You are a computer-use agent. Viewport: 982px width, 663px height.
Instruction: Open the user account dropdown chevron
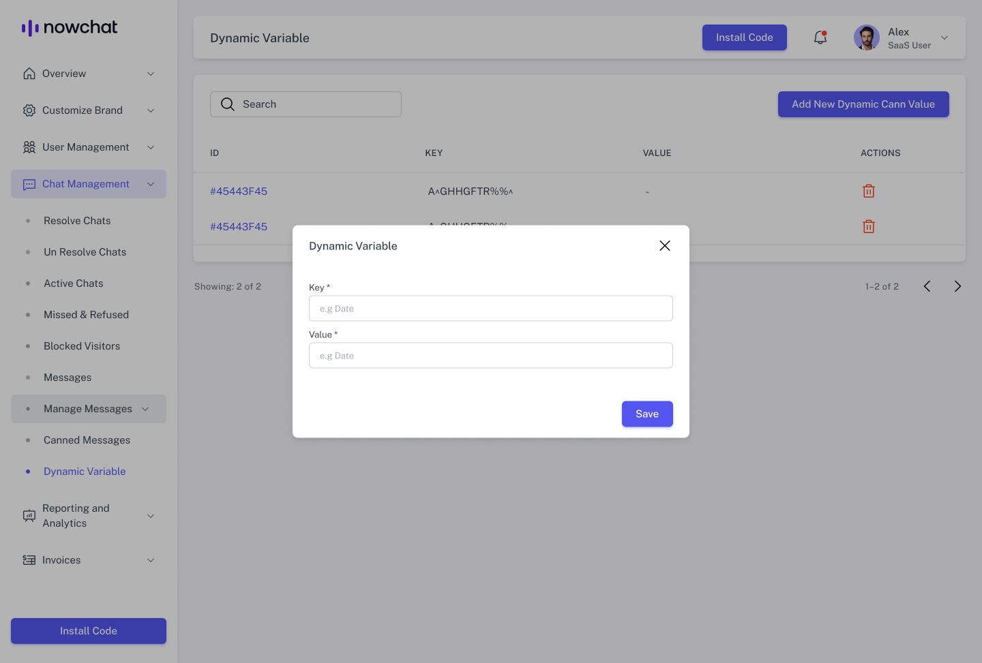point(944,37)
